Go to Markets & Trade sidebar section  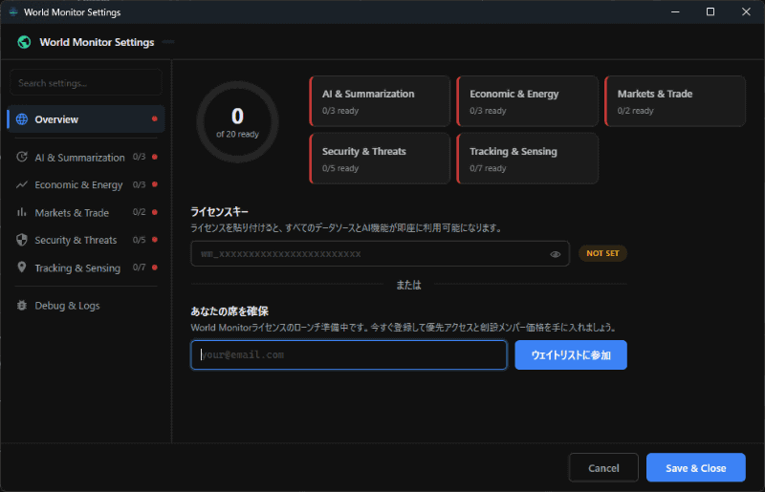(86, 212)
